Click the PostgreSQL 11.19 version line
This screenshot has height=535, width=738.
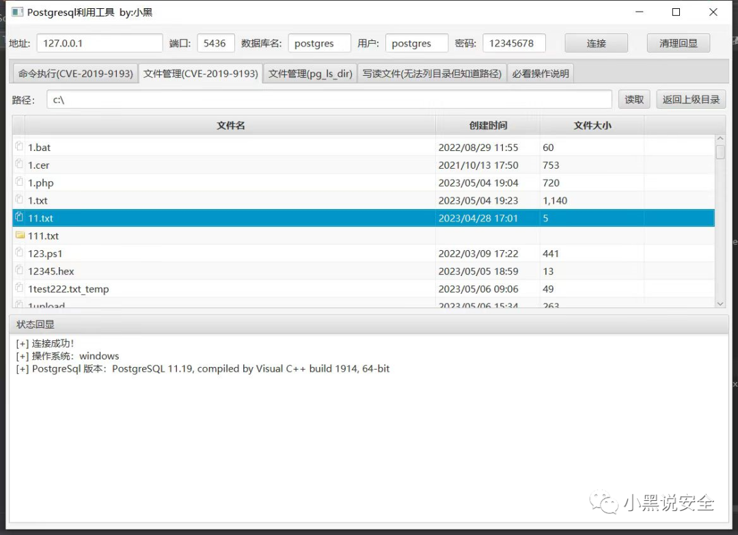pos(203,369)
